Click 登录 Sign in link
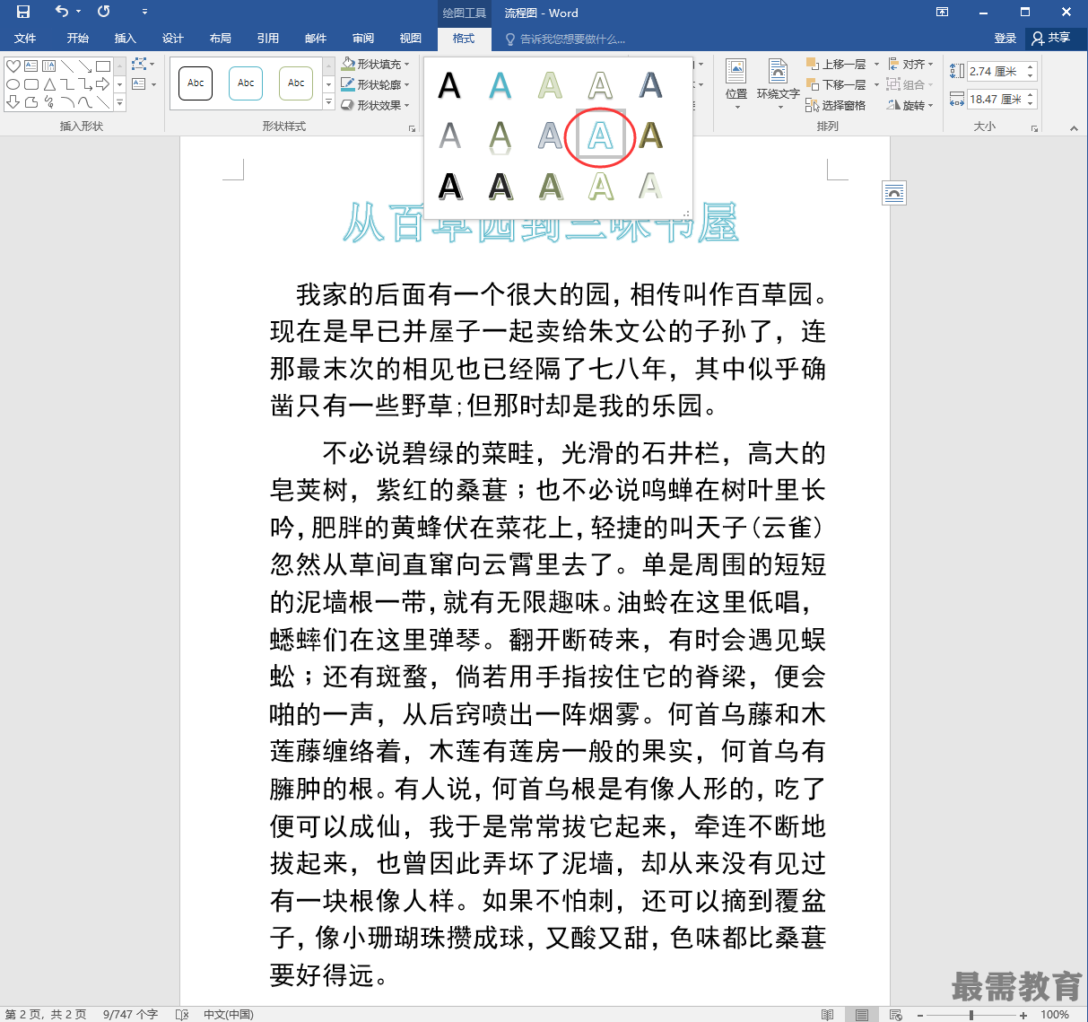The image size is (1088, 1022). (x=1005, y=39)
